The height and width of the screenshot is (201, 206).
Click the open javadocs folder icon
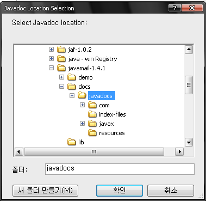pyautogui.click(x=82, y=96)
